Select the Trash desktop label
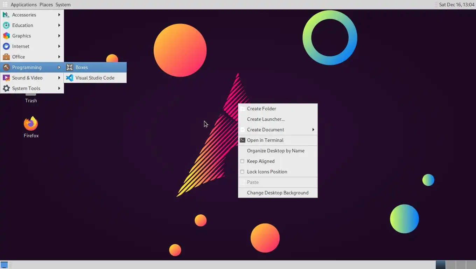Image resolution: width=476 pixels, height=269 pixels. click(x=31, y=101)
